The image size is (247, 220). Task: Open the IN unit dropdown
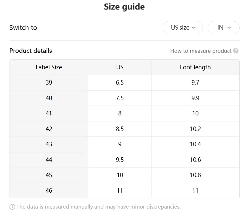(224, 28)
